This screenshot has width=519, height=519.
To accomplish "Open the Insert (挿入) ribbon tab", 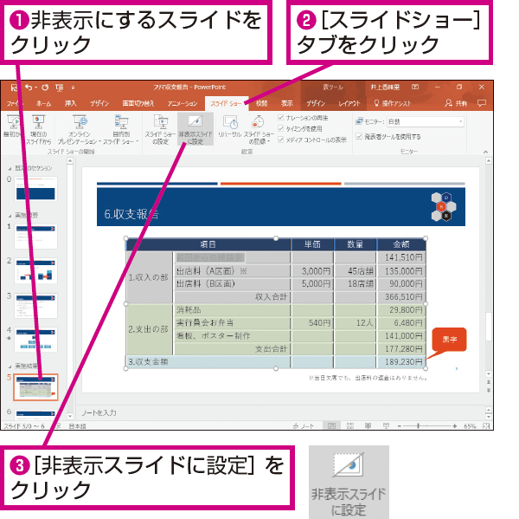I will pos(71,103).
